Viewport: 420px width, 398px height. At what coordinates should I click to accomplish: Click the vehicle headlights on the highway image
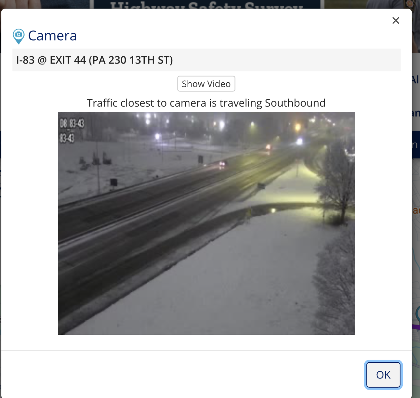(x=222, y=164)
